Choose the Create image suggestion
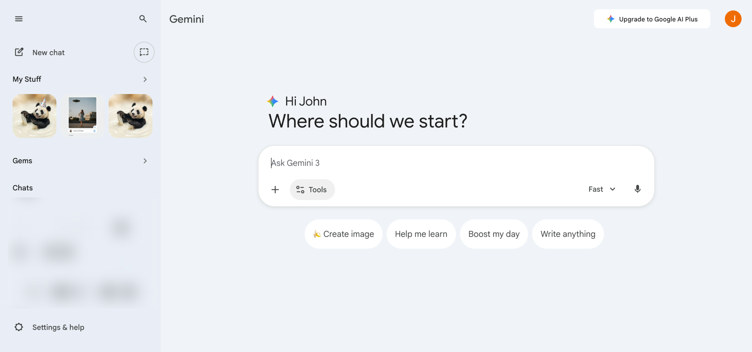This screenshot has width=752, height=352. 343,234
